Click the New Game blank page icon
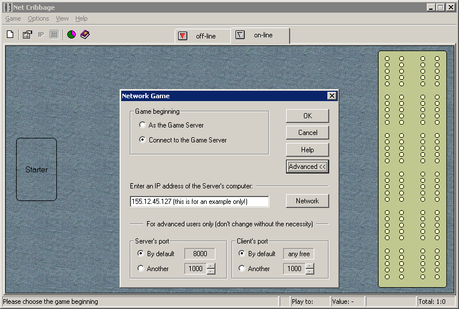The width and height of the screenshot is (459, 309). (x=10, y=34)
